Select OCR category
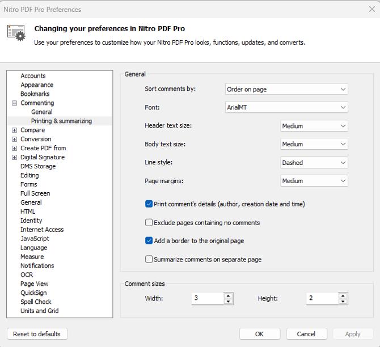The image size is (380, 347). pos(27,275)
